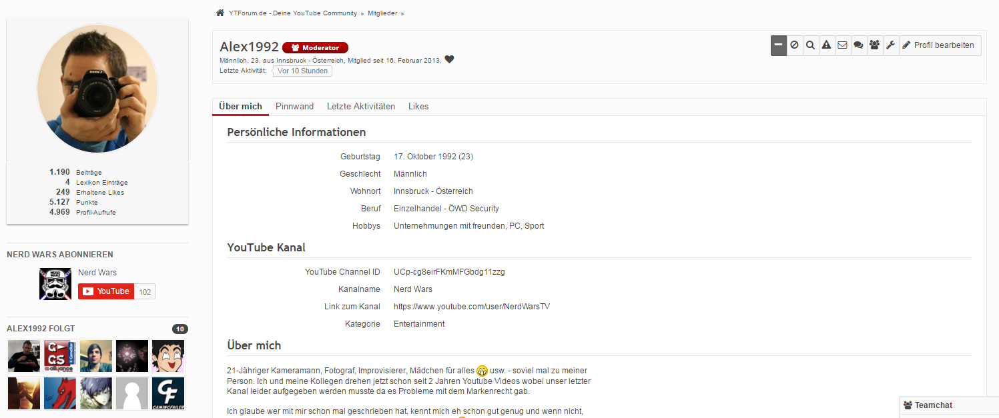Click the Profil bearbeiten button

(940, 45)
